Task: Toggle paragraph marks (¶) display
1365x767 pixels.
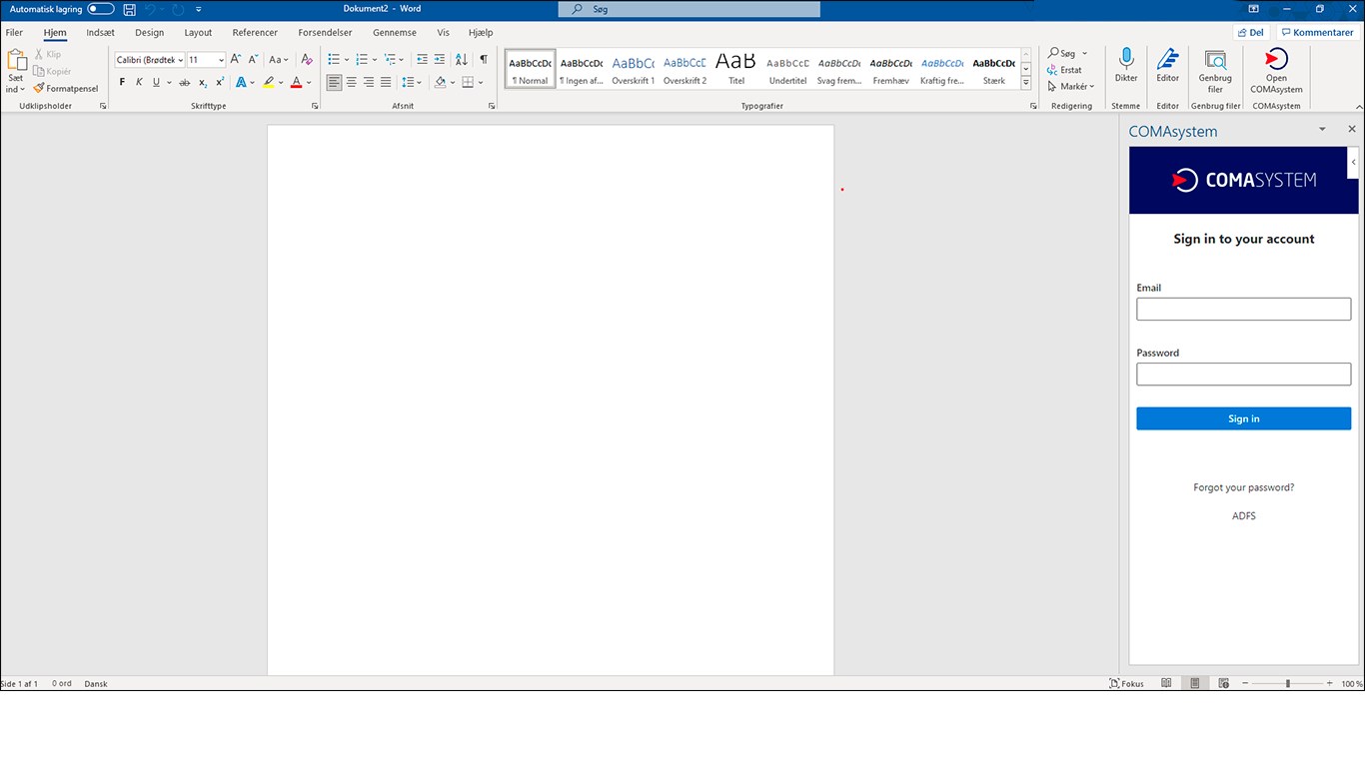Action: tap(484, 59)
